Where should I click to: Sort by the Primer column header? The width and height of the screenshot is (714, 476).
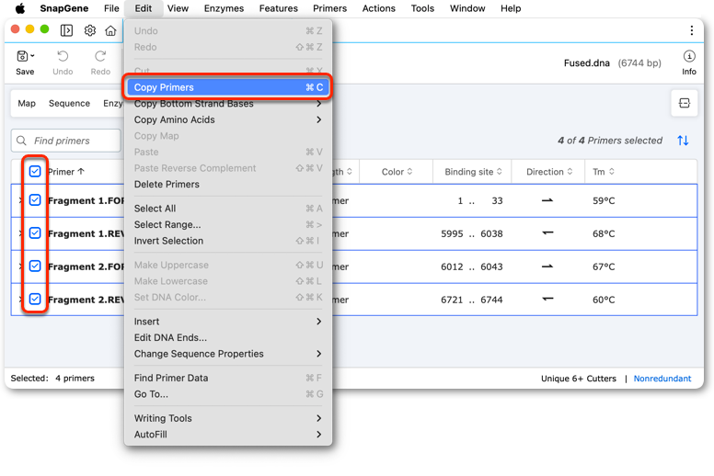66,172
